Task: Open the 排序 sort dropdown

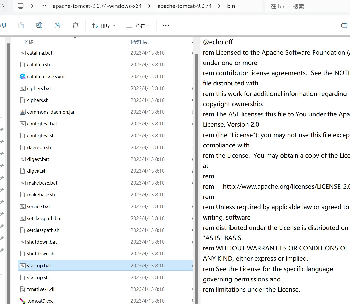Action: [104, 26]
